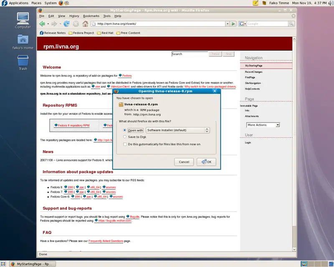Open the History menu
334x267 pixels.
tap(74, 16)
